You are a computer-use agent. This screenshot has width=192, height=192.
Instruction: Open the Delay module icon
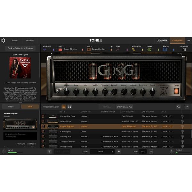[x=149, y=50]
